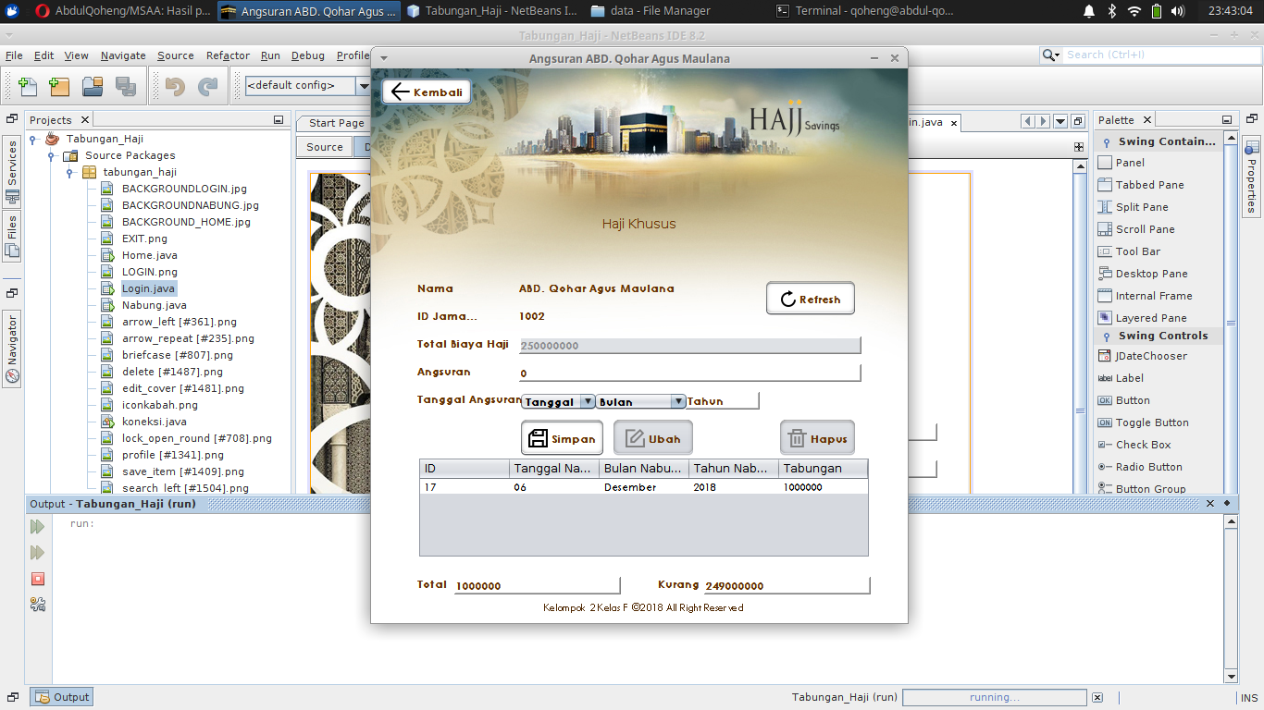1264x710 pixels.
Task: Click the Open Project toolbar icon
Action: tap(93, 87)
